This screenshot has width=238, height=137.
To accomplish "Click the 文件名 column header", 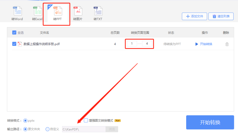I will pyautogui.click(x=44, y=33).
